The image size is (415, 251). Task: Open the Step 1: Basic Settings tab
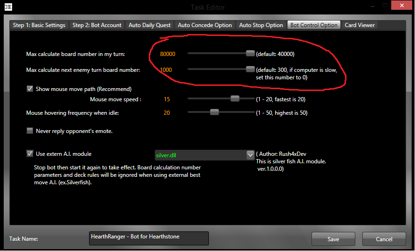[39, 25]
